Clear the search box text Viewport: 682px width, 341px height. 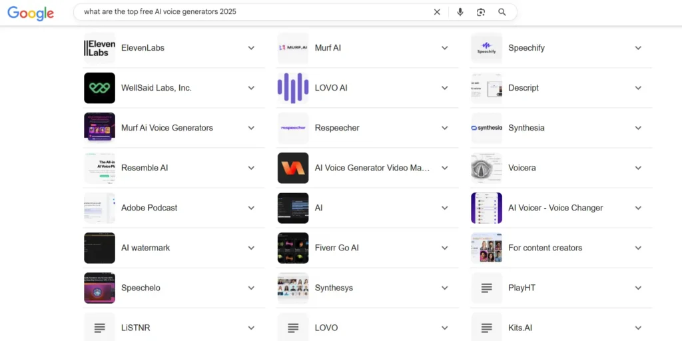point(437,12)
